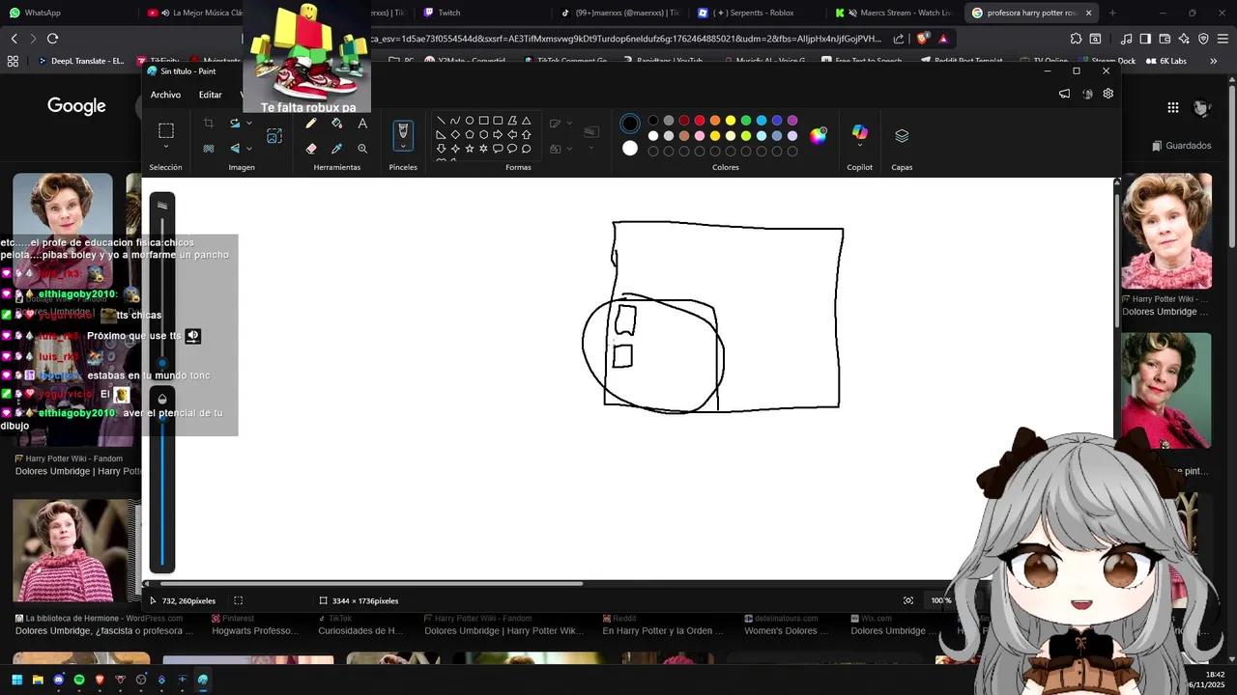Image resolution: width=1237 pixels, height=695 pixels.
Task: Open Spotify from the taskbar
Action: click(x=79, y=680)
